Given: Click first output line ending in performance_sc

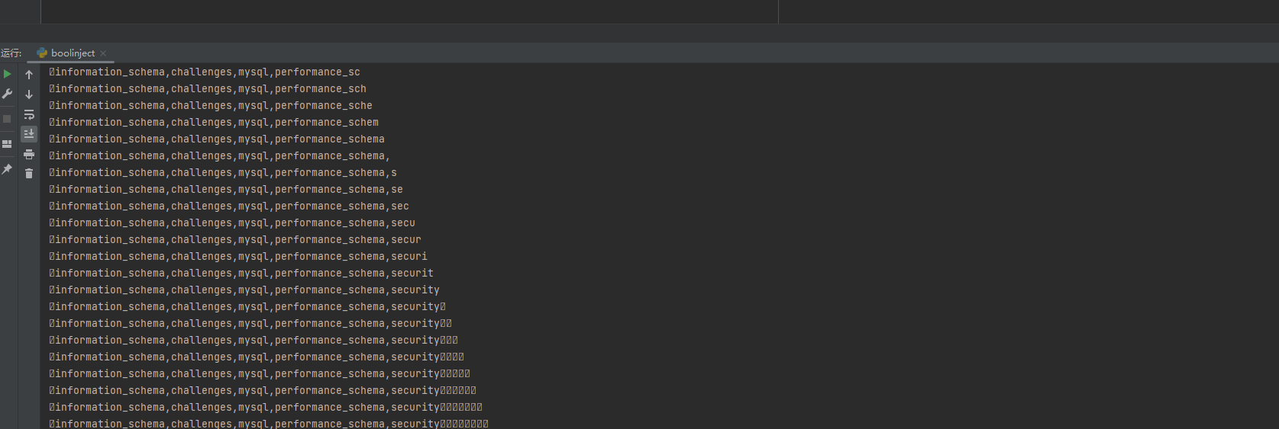Looking at the screenshot, I should tap(205, 72).
